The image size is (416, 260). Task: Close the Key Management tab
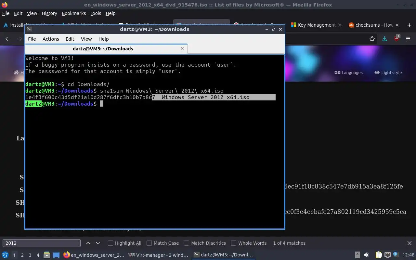coord(340,25)
